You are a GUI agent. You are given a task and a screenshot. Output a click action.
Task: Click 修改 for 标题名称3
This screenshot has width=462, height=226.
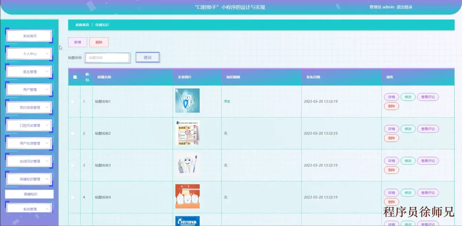pyautogui.click(x=408, y=161)
